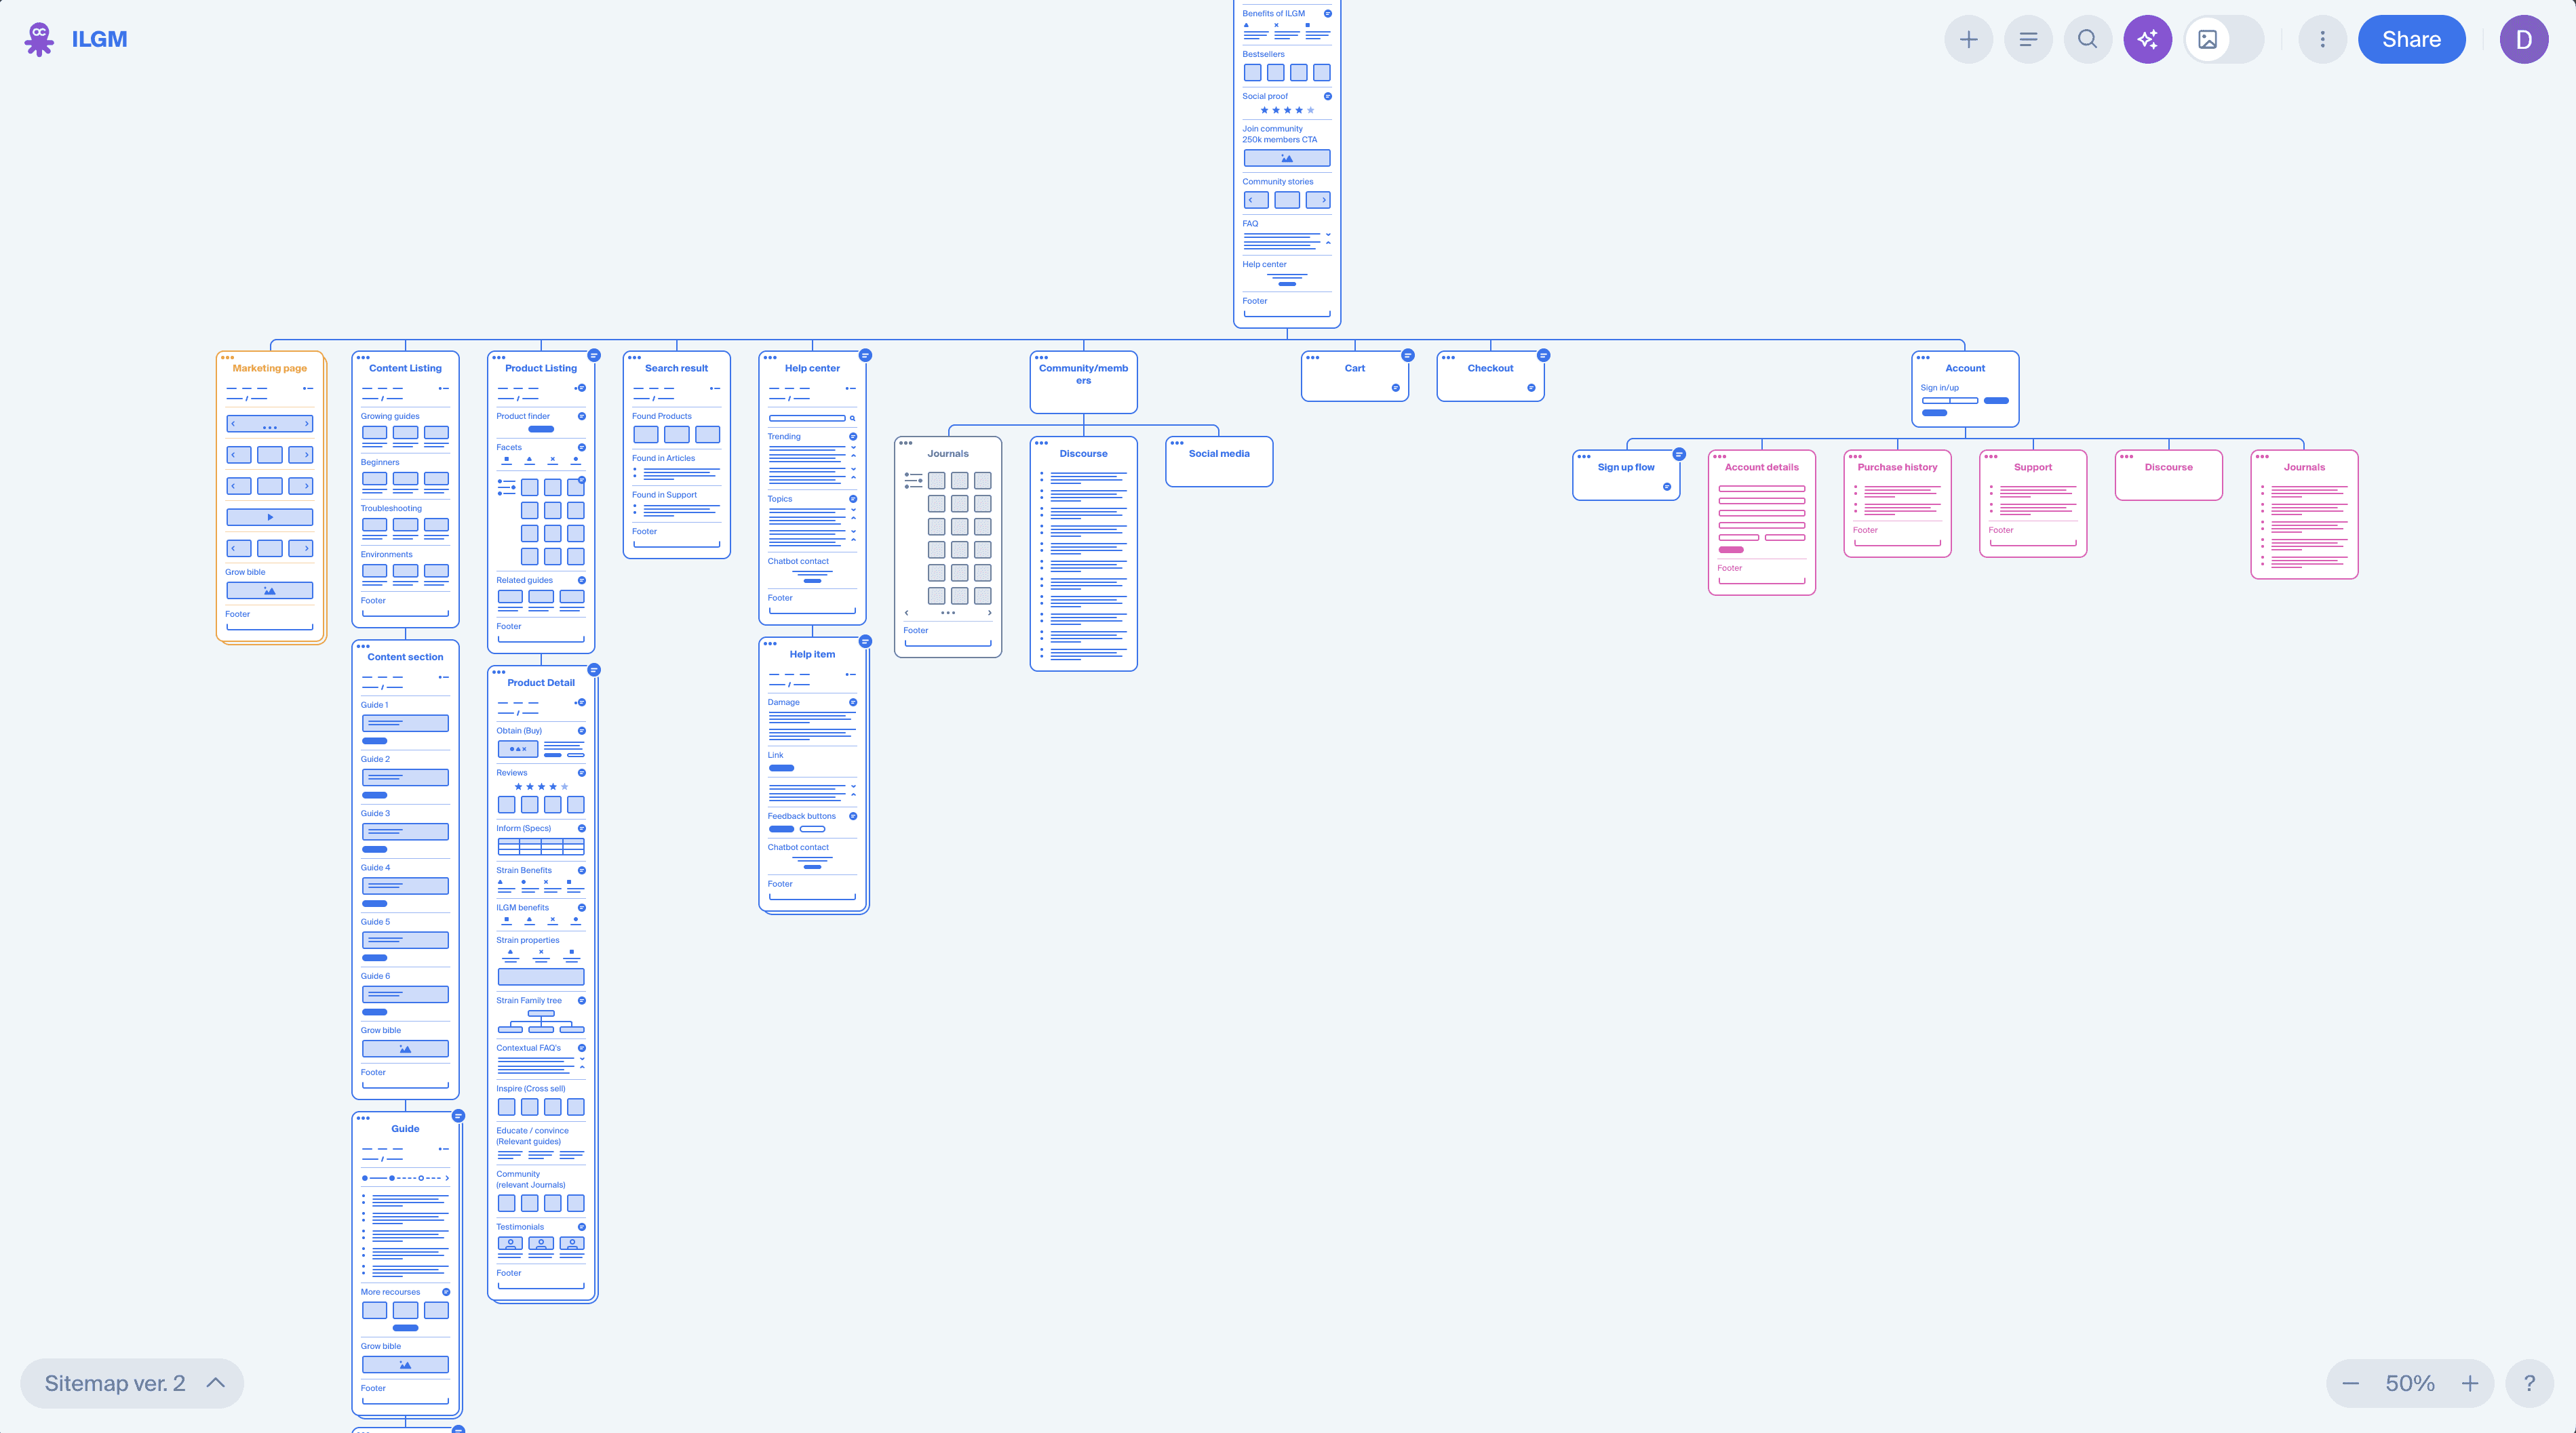2576x1433 pixels.
Task: Open the question mark help button
Action: pos(2529,1383)
